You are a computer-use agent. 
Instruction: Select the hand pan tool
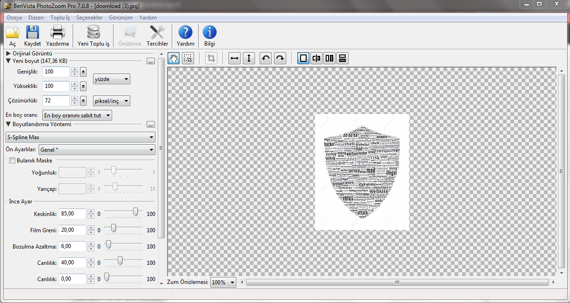[x=174, y=58]
